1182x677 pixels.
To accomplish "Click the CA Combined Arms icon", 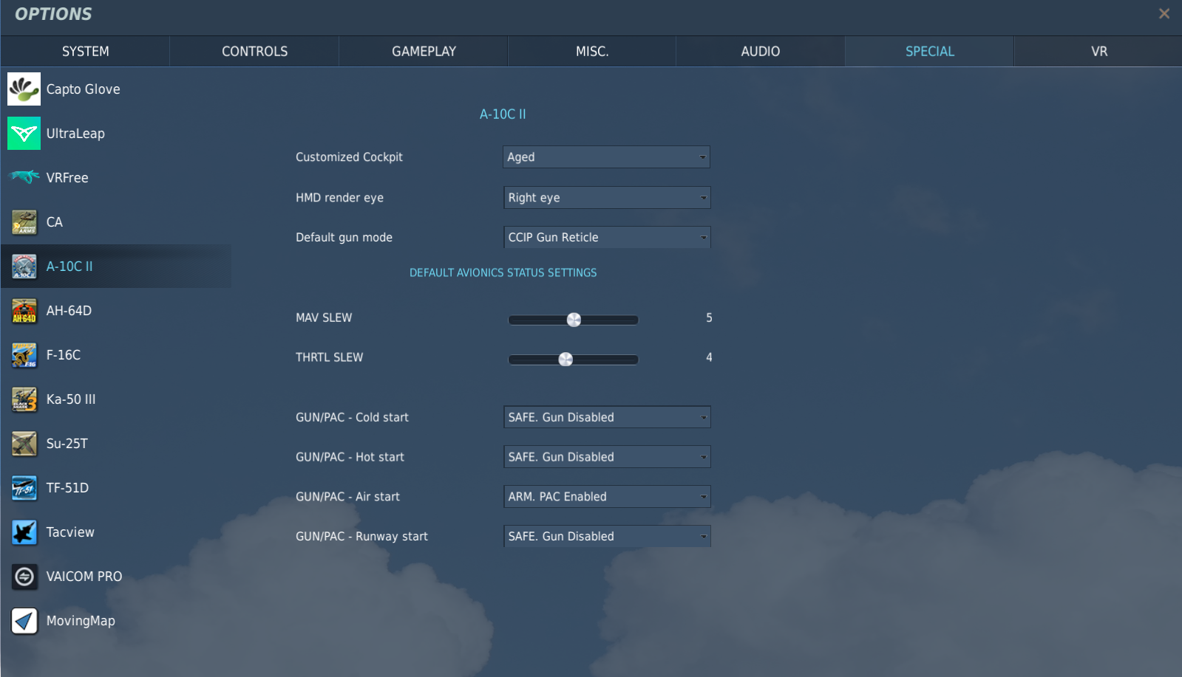I will (x=24, y=222).
